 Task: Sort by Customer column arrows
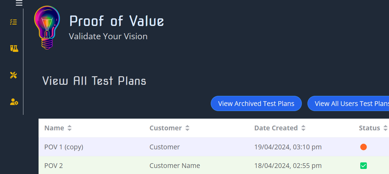pos(187,128)
